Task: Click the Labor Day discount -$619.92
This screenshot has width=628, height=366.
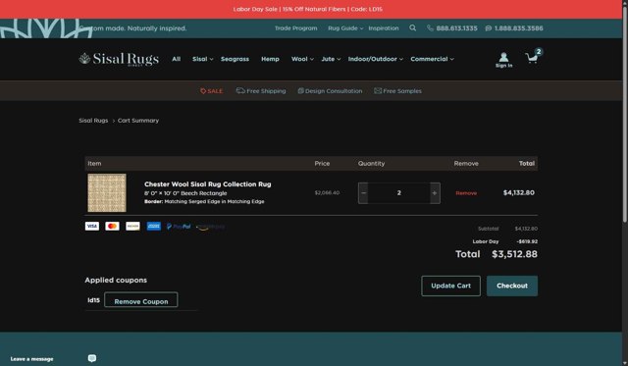Action: 527,241
